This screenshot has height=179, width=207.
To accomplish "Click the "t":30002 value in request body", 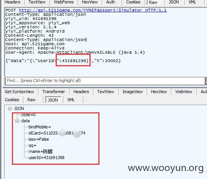I will pyautogui.click(x=106, y=61).
